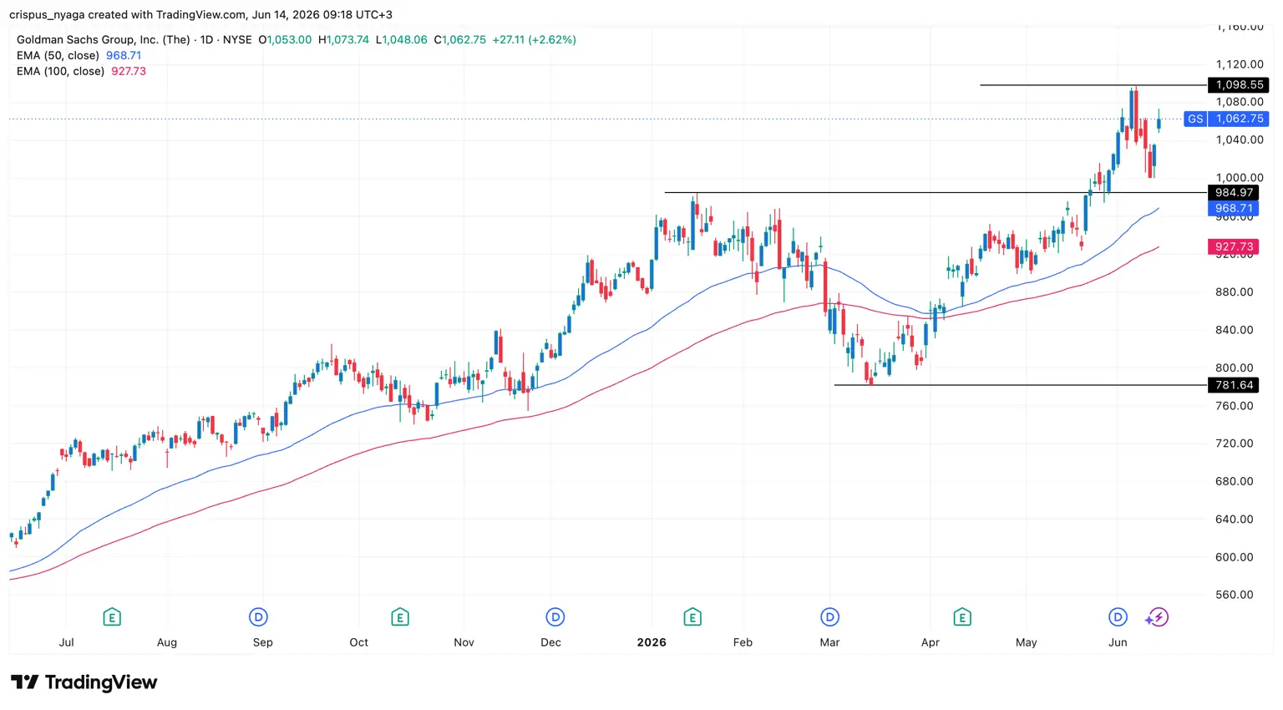
Task: Click the open value O1,053.00
Action: (x=285, y=39)
